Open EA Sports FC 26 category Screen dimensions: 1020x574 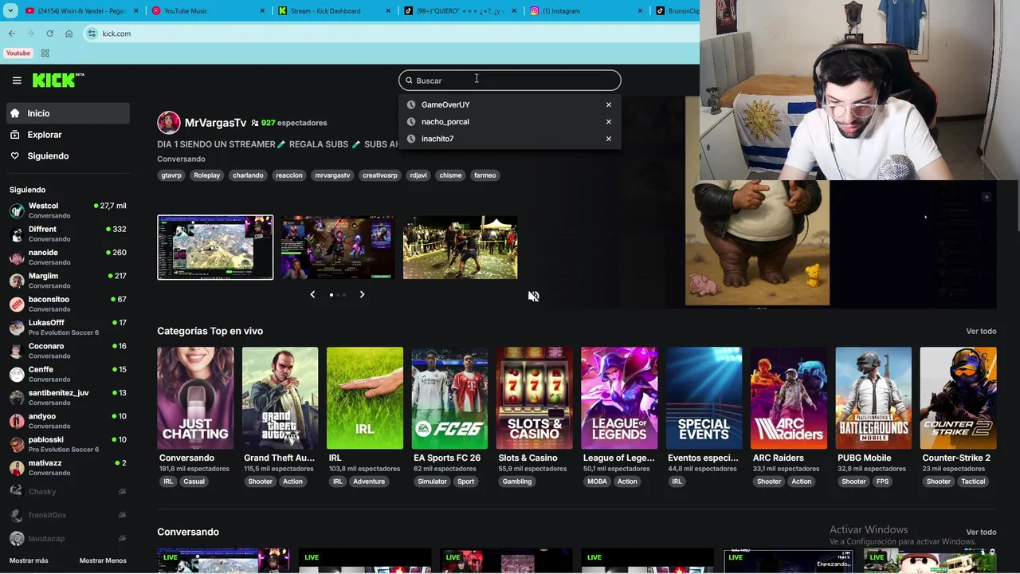[x=449, y=398]
